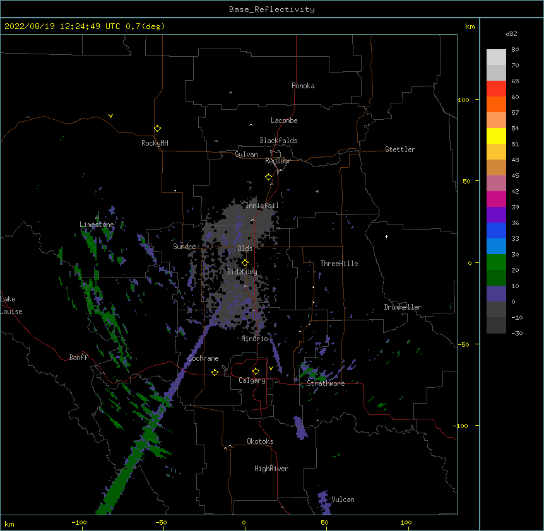The image size is (544, 531).
Task: Select the pink 45–42 dBZ legend swatch
Action: [496, 184]
